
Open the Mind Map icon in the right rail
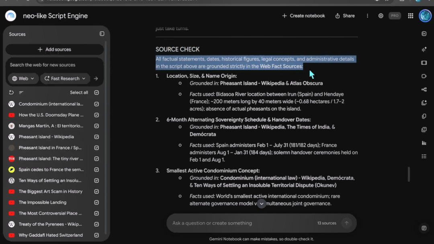424,90
